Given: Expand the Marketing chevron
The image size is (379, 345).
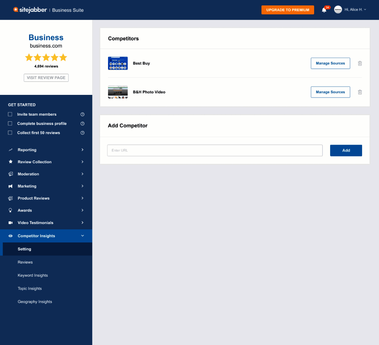Looking at the screenshot, I should (x=82, y=186).
